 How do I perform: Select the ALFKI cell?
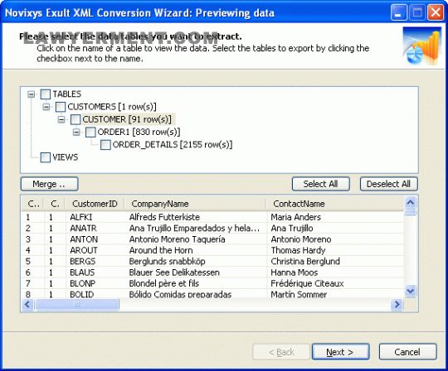95,217
